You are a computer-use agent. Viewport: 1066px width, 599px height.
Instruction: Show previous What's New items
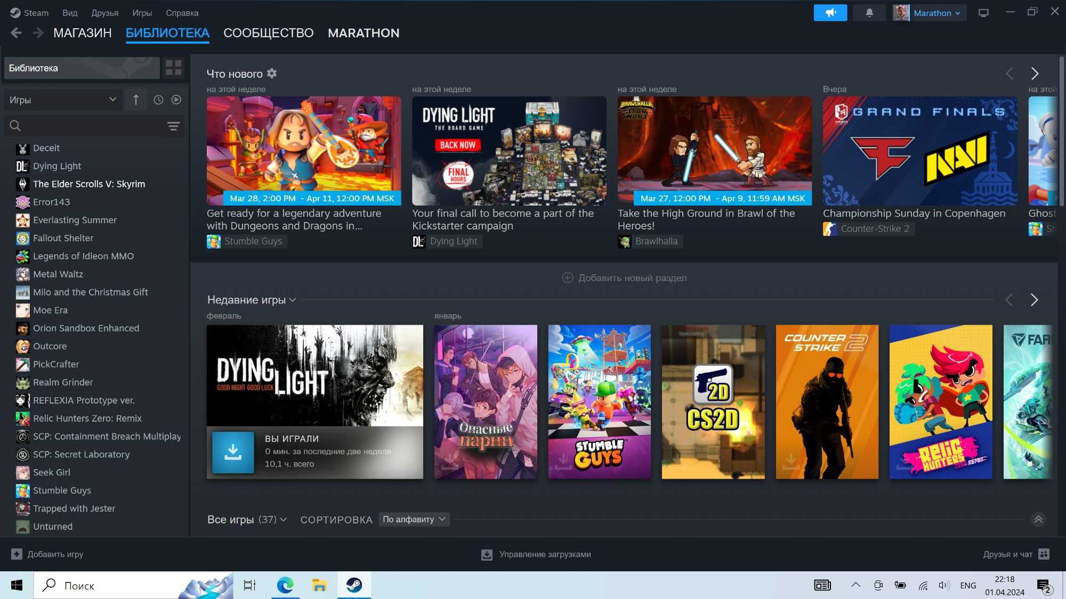1009,73
